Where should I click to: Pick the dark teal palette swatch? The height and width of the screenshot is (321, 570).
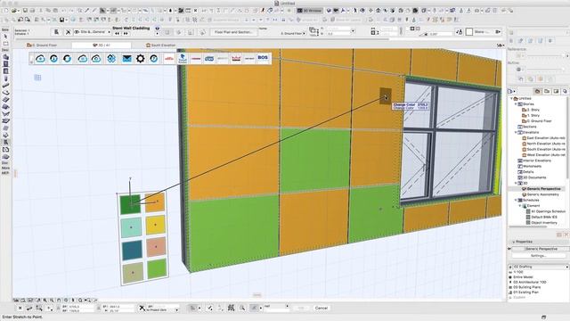point(132,250)
